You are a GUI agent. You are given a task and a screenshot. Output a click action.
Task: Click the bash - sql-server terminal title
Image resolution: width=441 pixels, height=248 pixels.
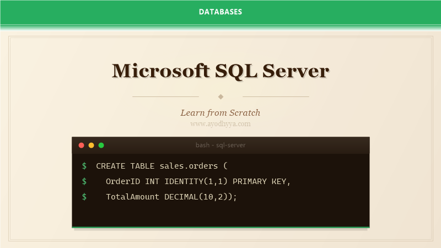tap(220, 145)
